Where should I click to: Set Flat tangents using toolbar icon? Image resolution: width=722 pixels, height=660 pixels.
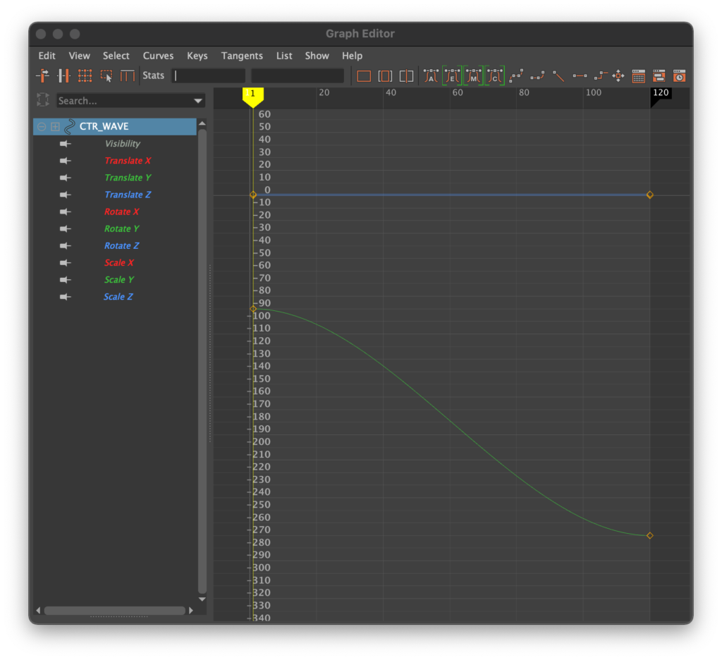(580, 75)
